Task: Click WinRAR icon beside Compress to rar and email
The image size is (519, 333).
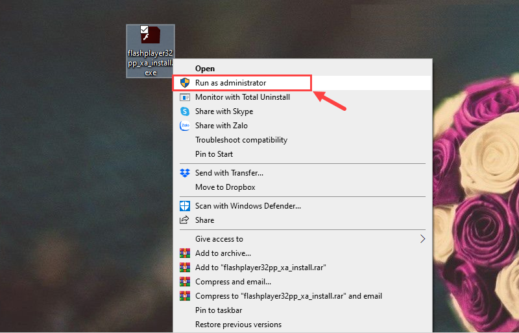Action: (x=185, y=296)
